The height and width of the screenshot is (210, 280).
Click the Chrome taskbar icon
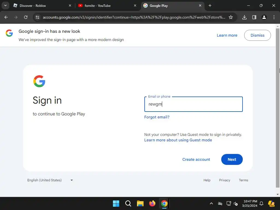[164, 203]
